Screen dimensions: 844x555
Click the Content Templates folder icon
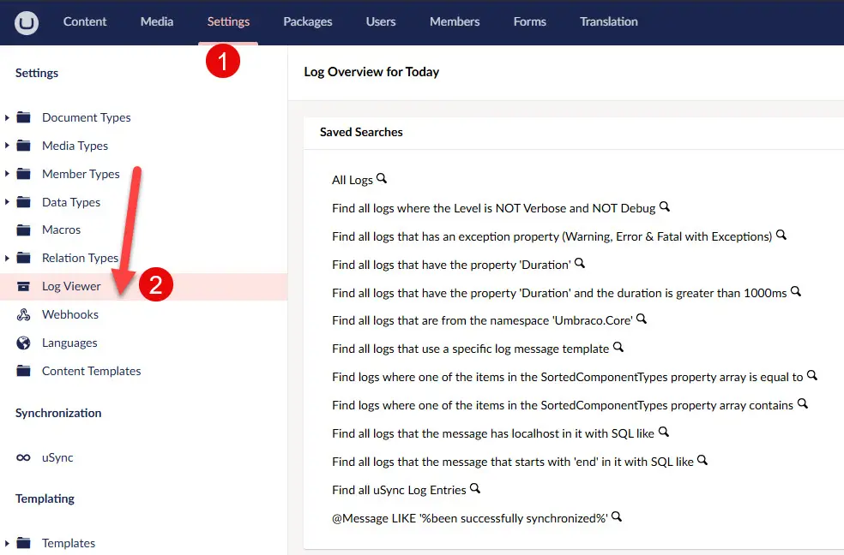[x=24, y=371]
